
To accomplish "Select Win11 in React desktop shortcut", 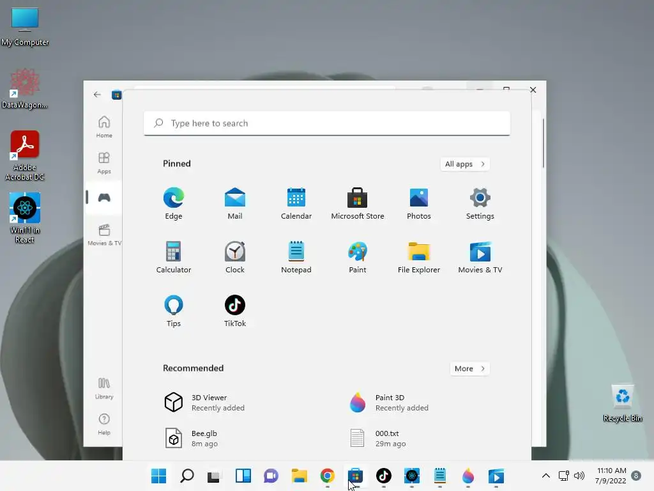I will click(x=25, y=218).
